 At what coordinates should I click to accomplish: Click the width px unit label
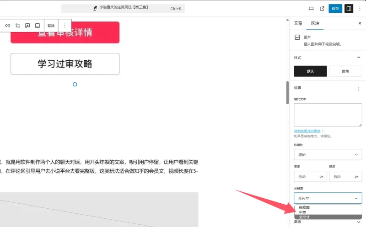coord(322,176)
